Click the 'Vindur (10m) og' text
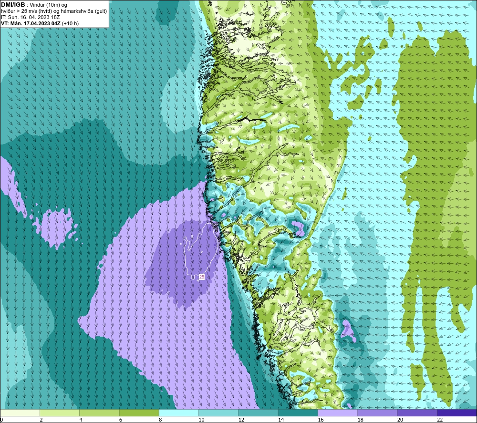 tap(48, 5)
